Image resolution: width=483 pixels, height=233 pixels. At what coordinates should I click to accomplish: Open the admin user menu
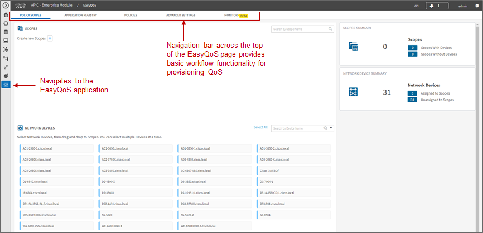coord(463,6)
